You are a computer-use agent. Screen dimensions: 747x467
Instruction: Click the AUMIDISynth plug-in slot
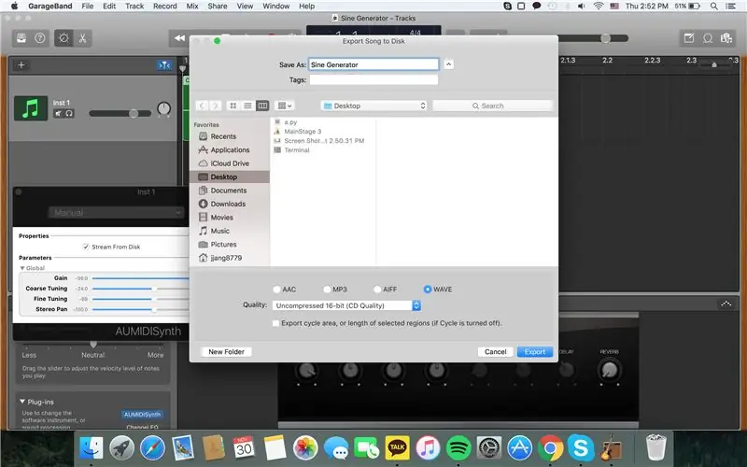coord(142,415)
